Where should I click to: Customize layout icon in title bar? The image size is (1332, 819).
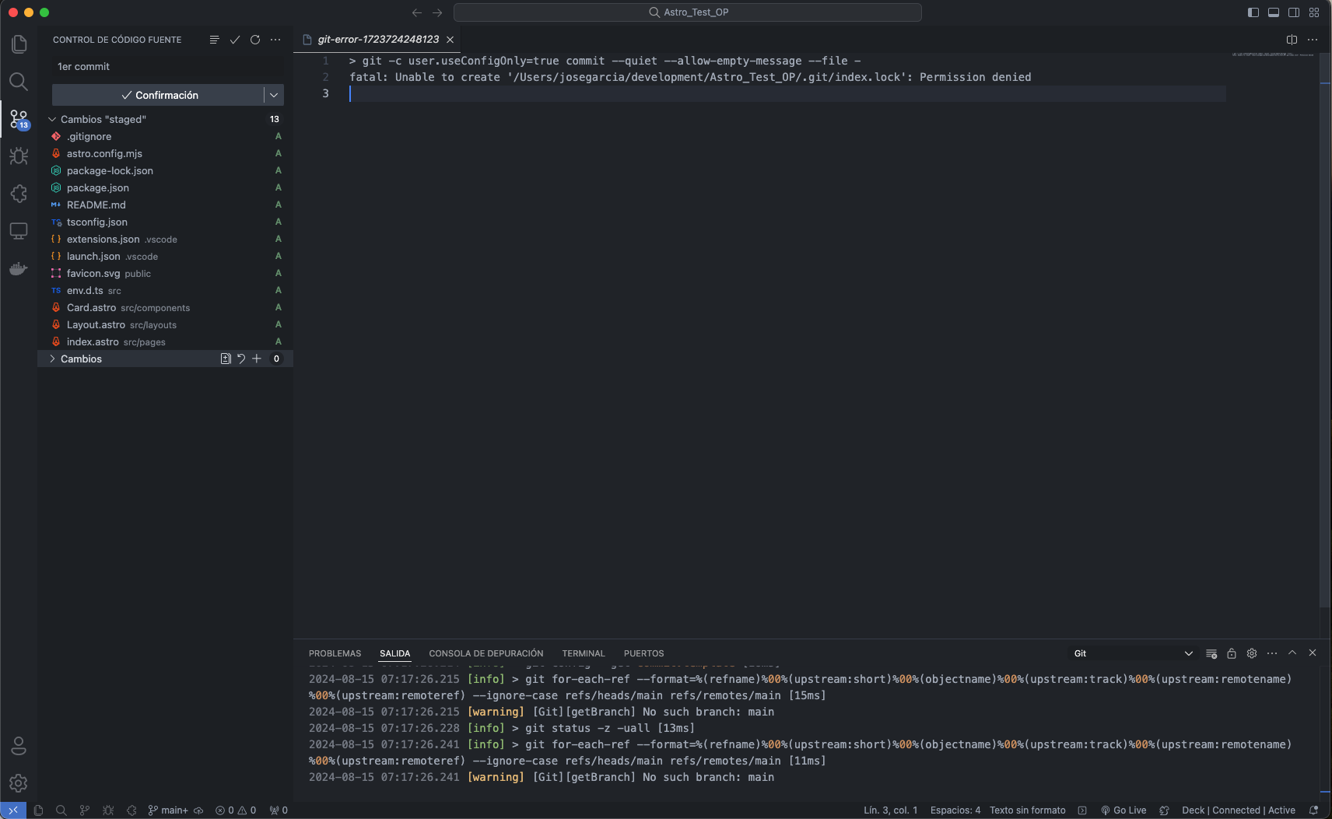tap(1314, 12)
